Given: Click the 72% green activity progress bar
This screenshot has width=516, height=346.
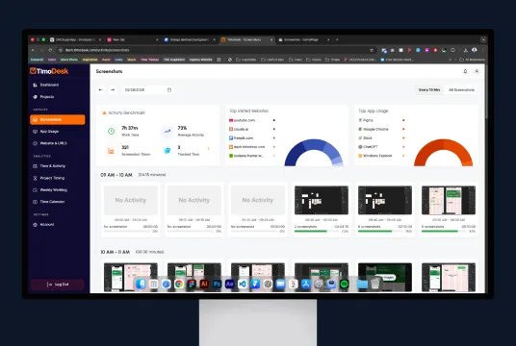Looking at the screenshot, I should point(317,232).
